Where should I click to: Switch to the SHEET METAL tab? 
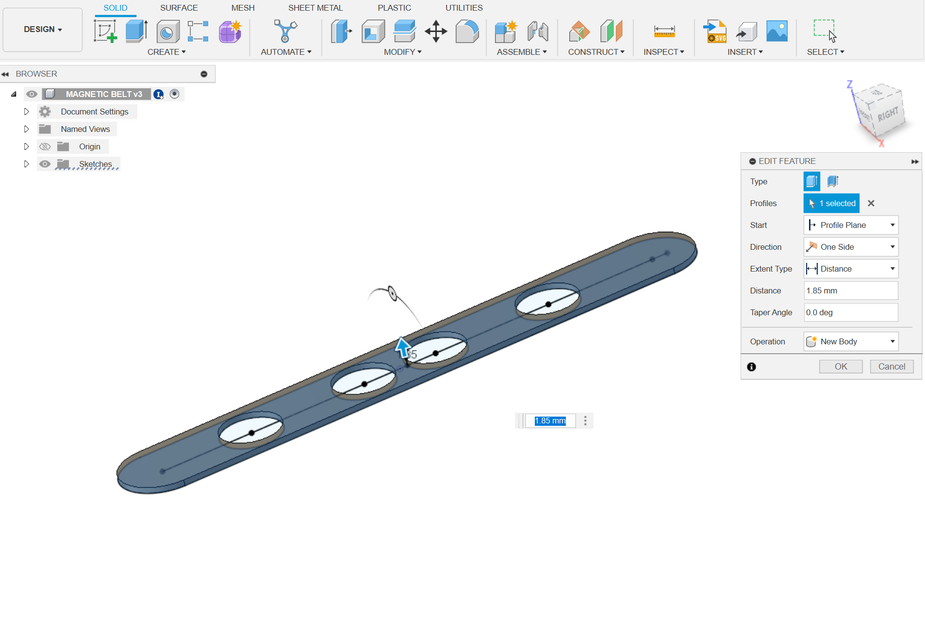click(x=315, y=7)
